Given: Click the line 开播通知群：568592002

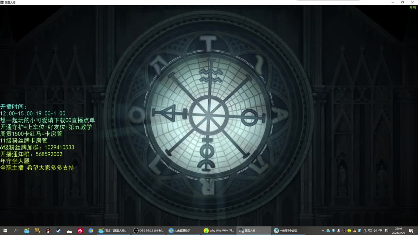Looking at the screenshot, I should coord(31,154).
